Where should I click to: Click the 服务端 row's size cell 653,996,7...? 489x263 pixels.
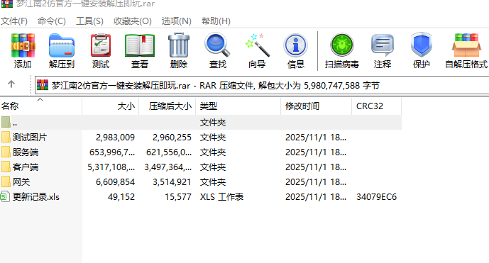(112, 152)
